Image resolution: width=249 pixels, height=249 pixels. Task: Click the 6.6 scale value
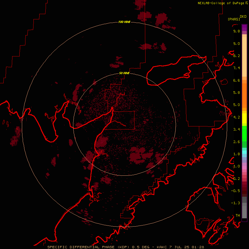point(237,80)
